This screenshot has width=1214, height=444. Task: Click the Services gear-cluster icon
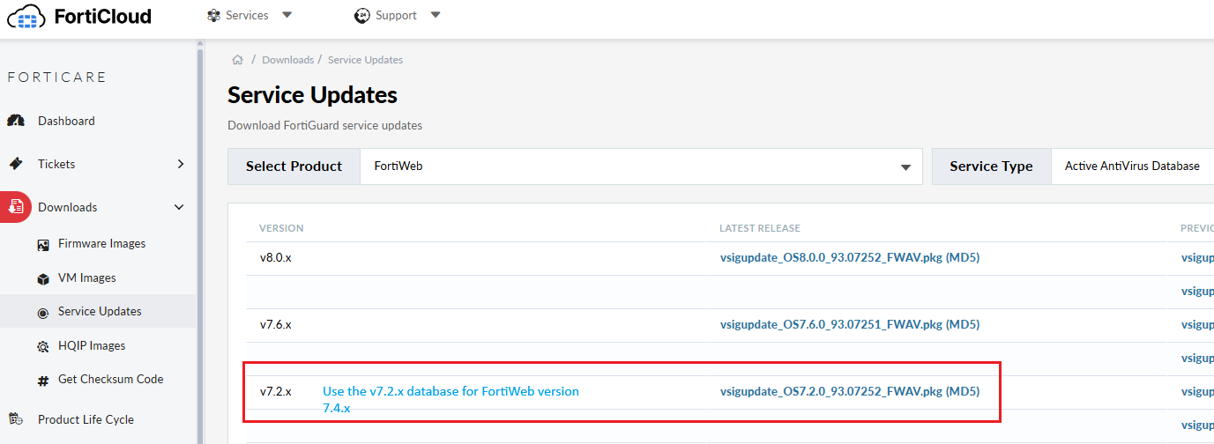tap(213, 15)
